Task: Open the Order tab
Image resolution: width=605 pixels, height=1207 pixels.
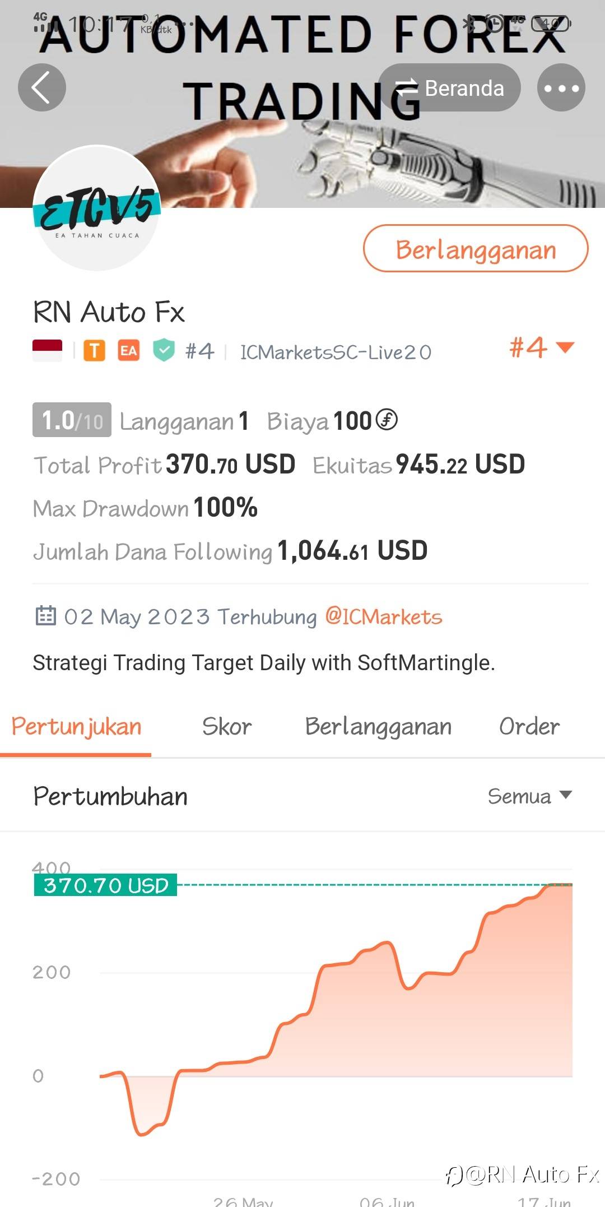Action: click(x=529, y=727)
